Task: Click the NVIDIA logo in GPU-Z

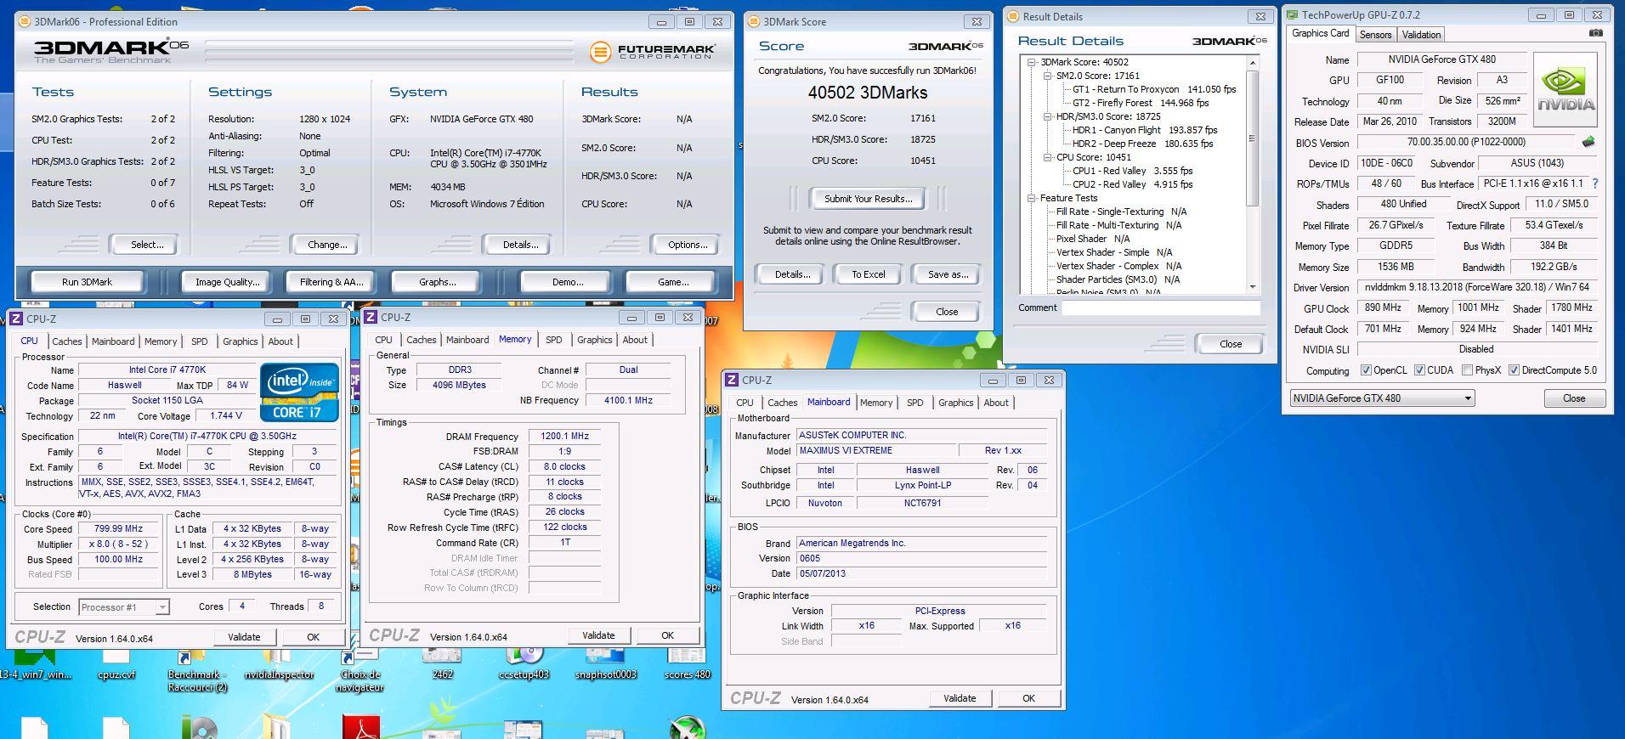Action: click(x=1566, y=90)
